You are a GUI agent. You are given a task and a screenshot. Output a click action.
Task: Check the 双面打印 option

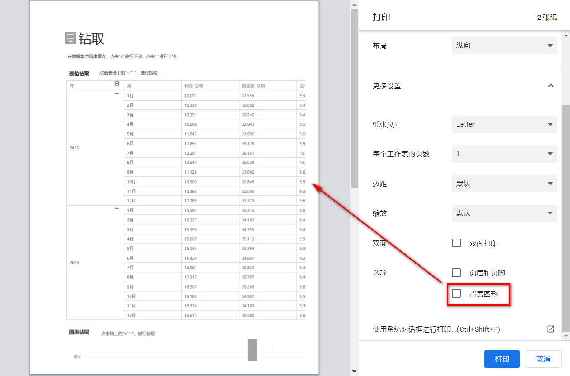[456, 242]
